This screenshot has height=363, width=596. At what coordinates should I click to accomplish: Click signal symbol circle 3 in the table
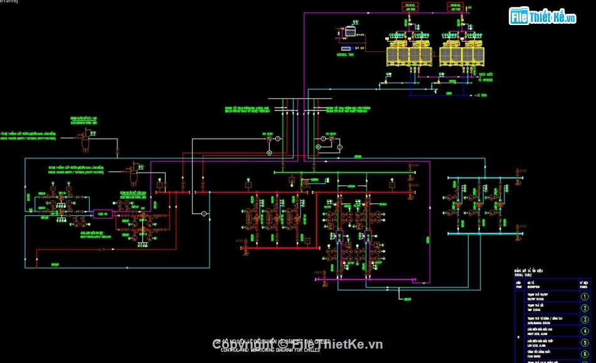[x=585, y=319]
